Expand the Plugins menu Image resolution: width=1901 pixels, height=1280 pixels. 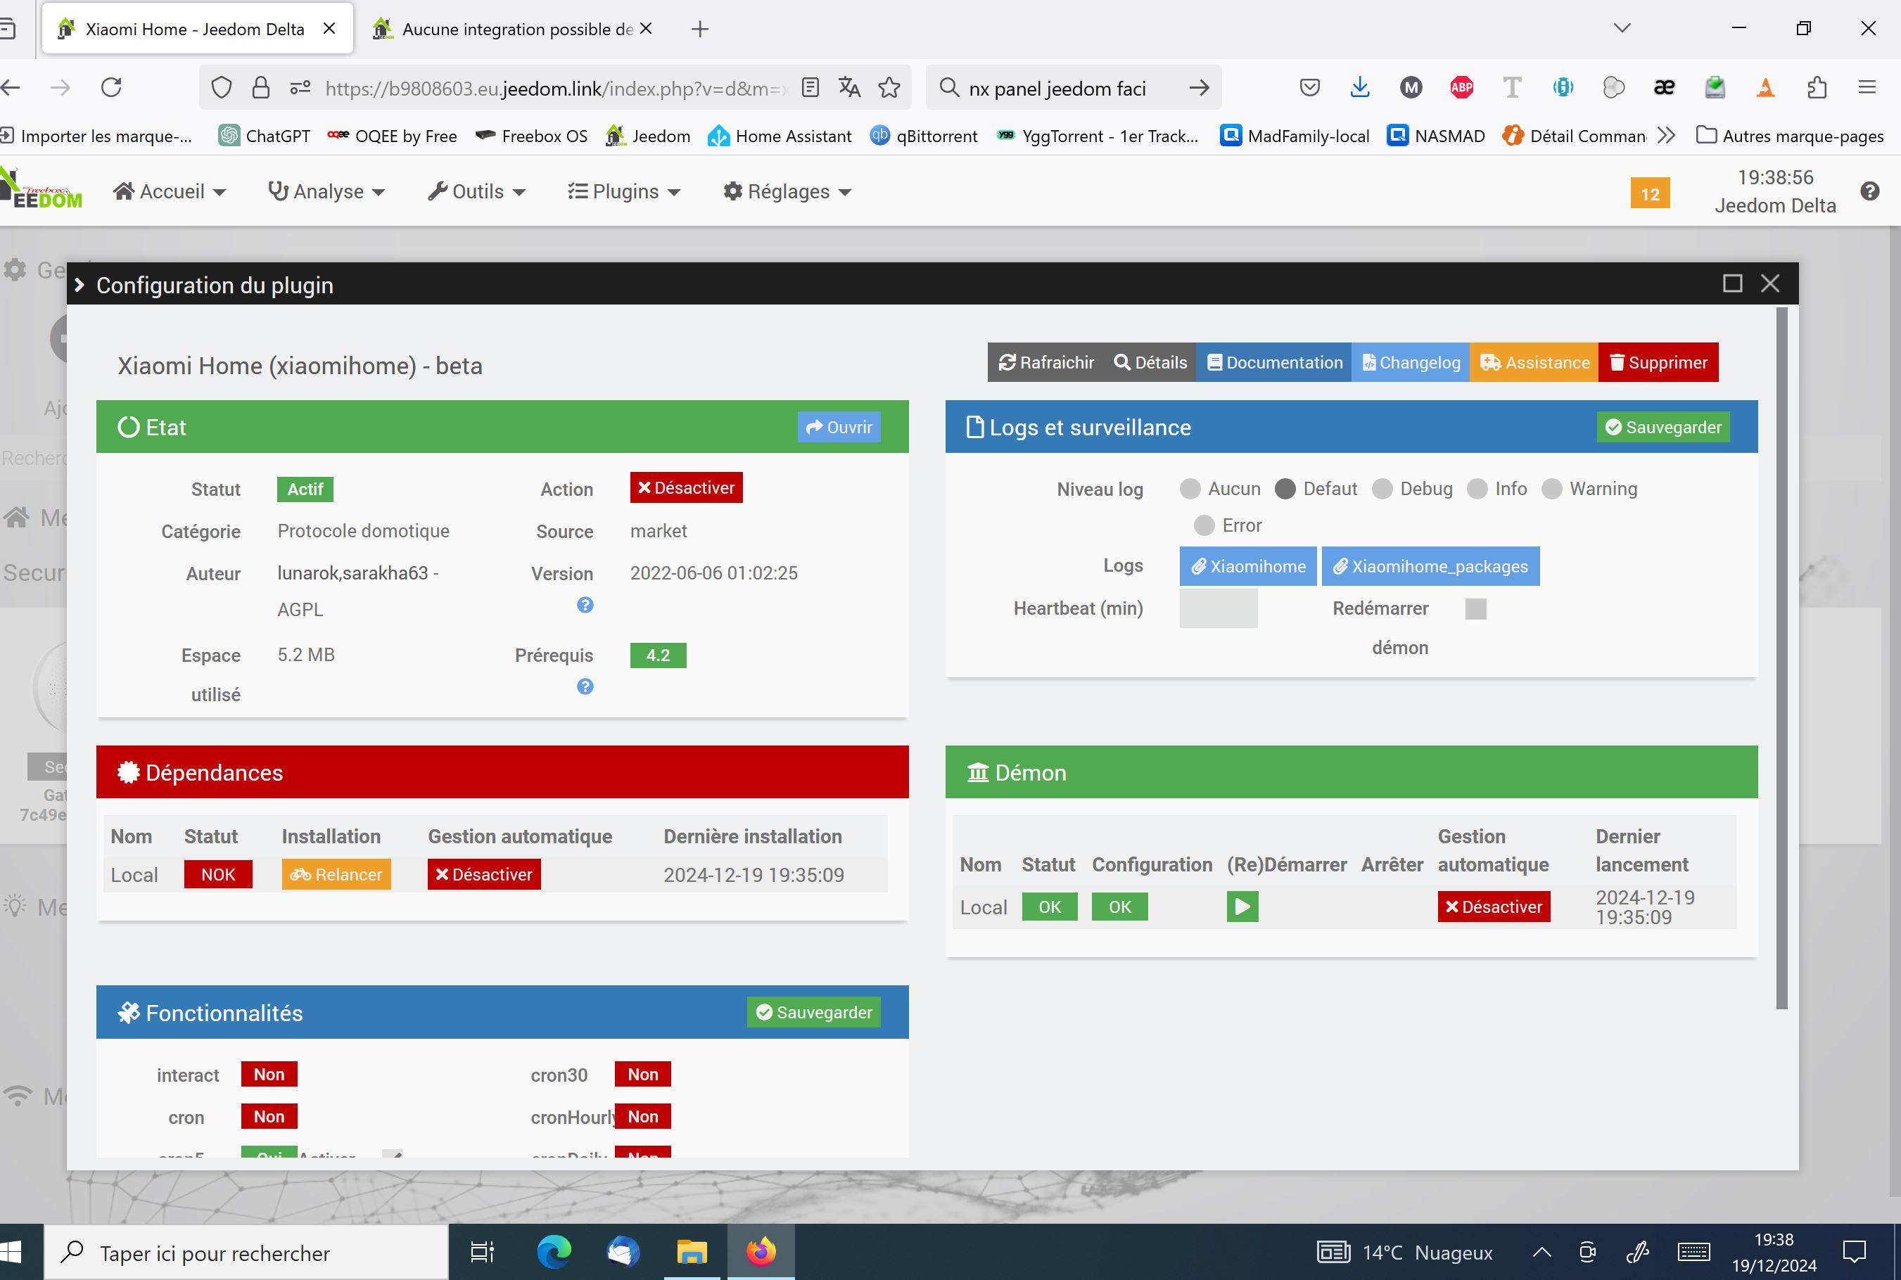tap(624, 191)
